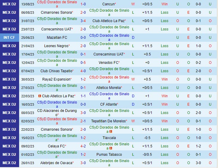Click the -0.5 handicap in the Tlaxcala row
Screen dimensions: 218x168
click(x=147, y=138)
